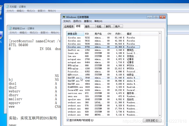Select highlighted firefox.exe process PID 6756
This screenshot has height=126, width=189.
coord(103,47)
